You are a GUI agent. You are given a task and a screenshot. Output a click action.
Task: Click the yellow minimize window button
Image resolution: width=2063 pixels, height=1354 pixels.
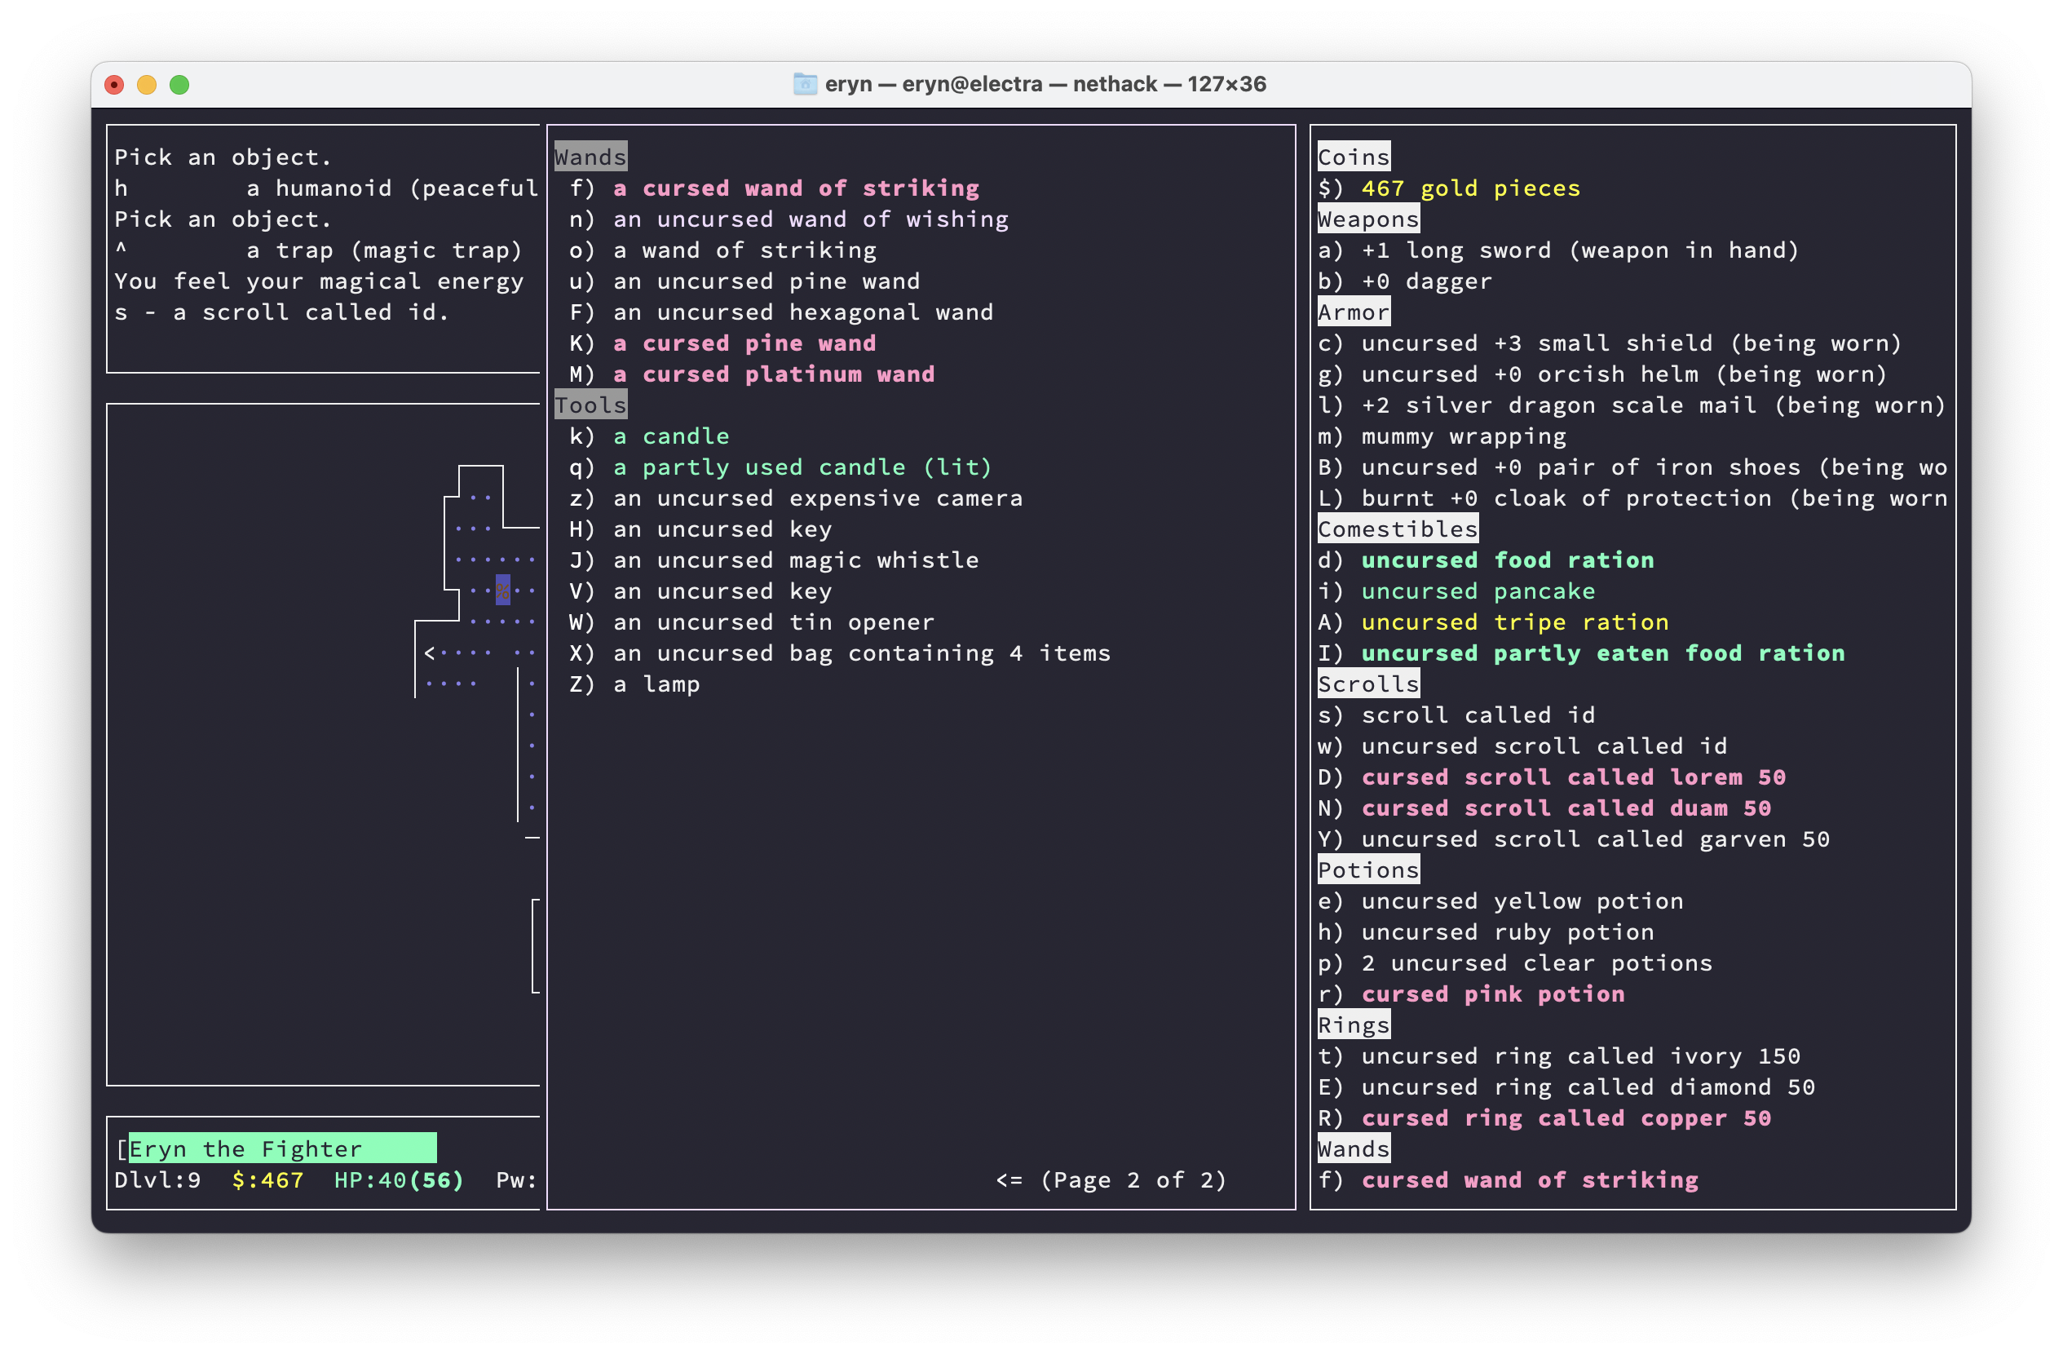(147, 84)
